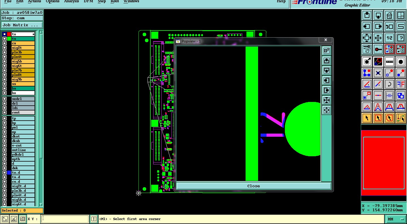
Task: Click the X Y coordinate input field
Action: 65,219
